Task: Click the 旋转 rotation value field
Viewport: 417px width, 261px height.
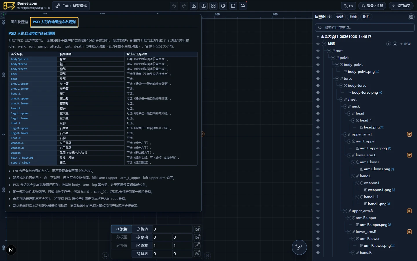Action: pyautogui.click(x=172, y=229)
